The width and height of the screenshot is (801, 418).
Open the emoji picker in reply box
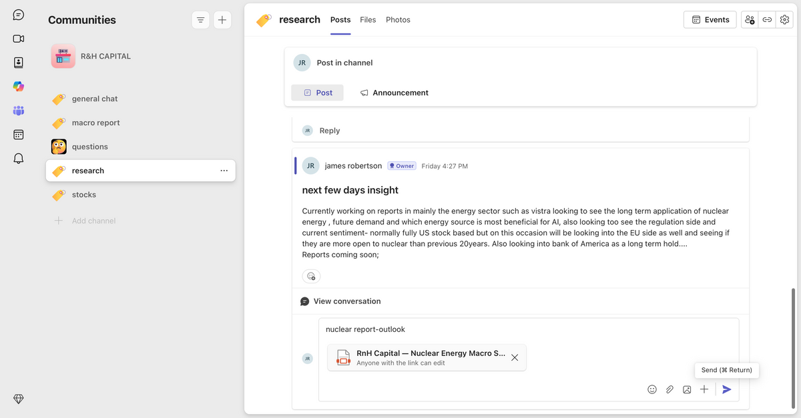click(x=652, y=389)
